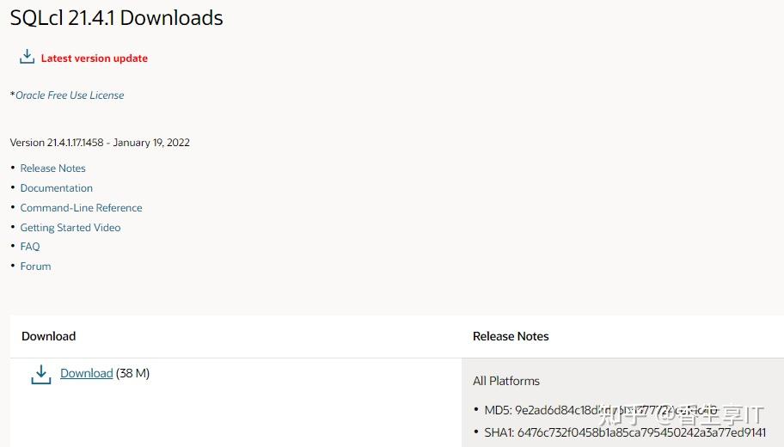Open the Forum link

click(36, 266)
